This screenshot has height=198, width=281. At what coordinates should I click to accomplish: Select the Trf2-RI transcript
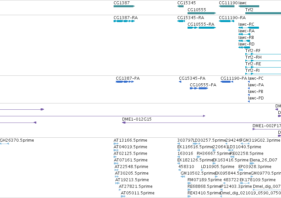tap(263, 74)
